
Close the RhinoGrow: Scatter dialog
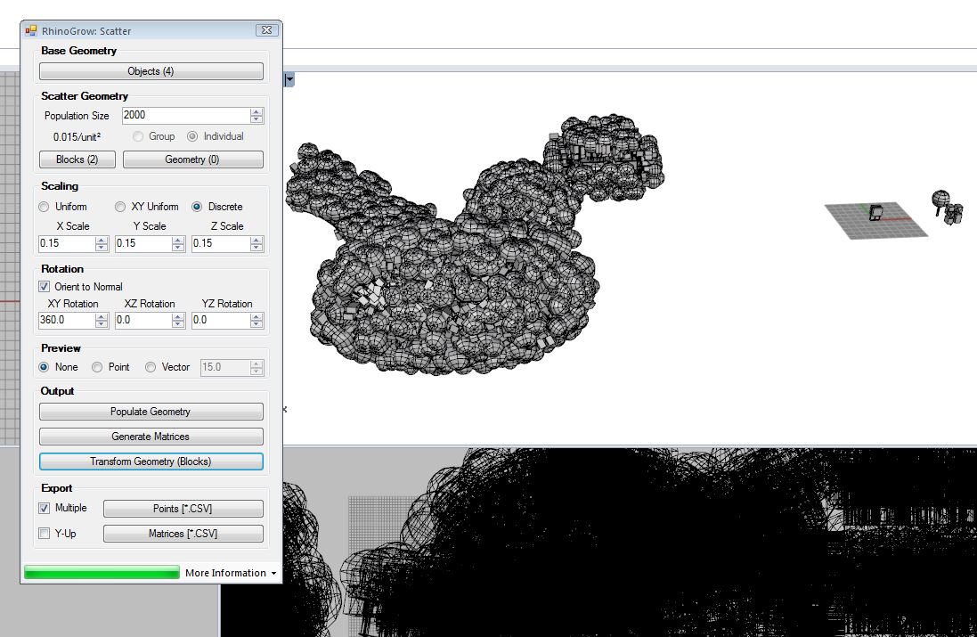click(x=266, y=30)
